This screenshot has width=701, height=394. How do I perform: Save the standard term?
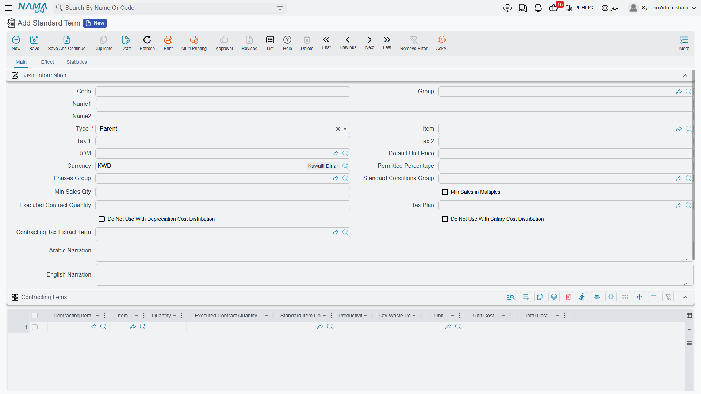(34, 43)
